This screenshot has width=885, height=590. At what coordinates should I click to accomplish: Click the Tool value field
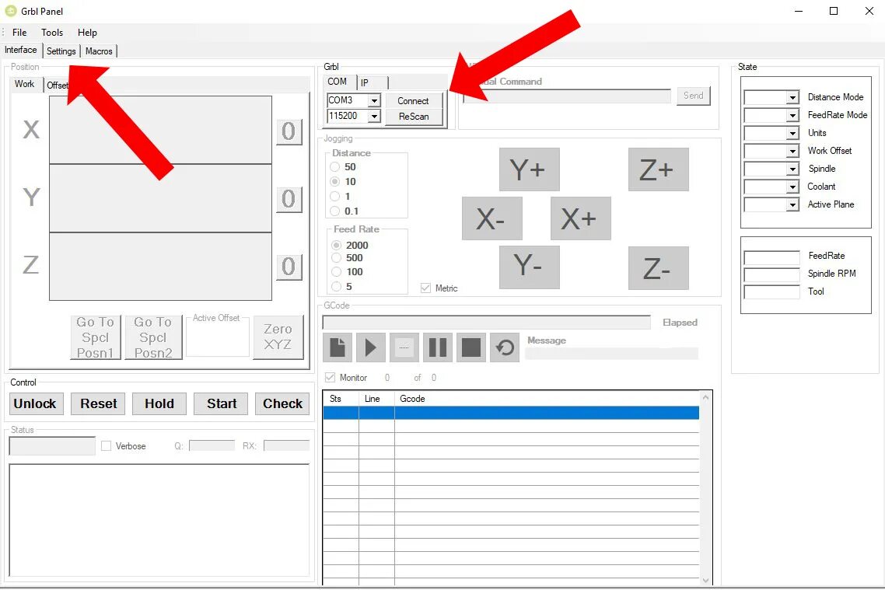coord(771,293)
